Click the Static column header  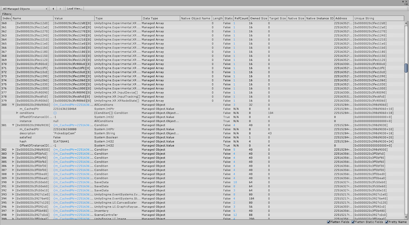[x=229, y=18]
